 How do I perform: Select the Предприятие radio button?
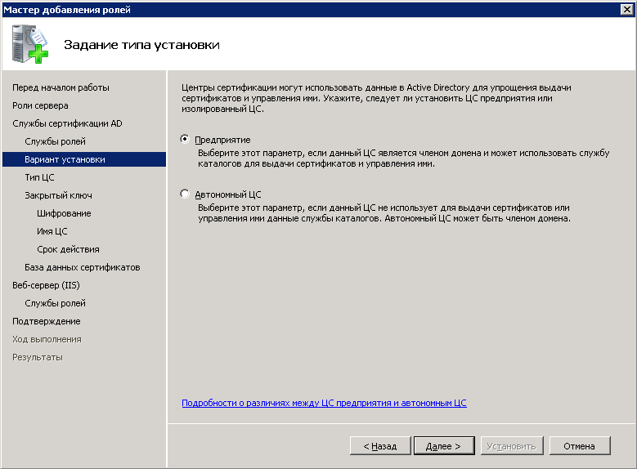tap(185, 140)
